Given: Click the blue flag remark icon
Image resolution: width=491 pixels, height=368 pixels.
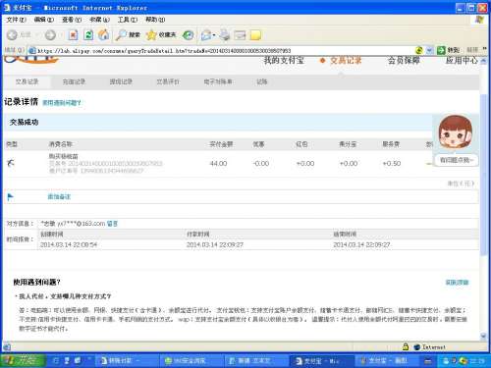Looking at the screenshot, I should click(x=10, y=196).
